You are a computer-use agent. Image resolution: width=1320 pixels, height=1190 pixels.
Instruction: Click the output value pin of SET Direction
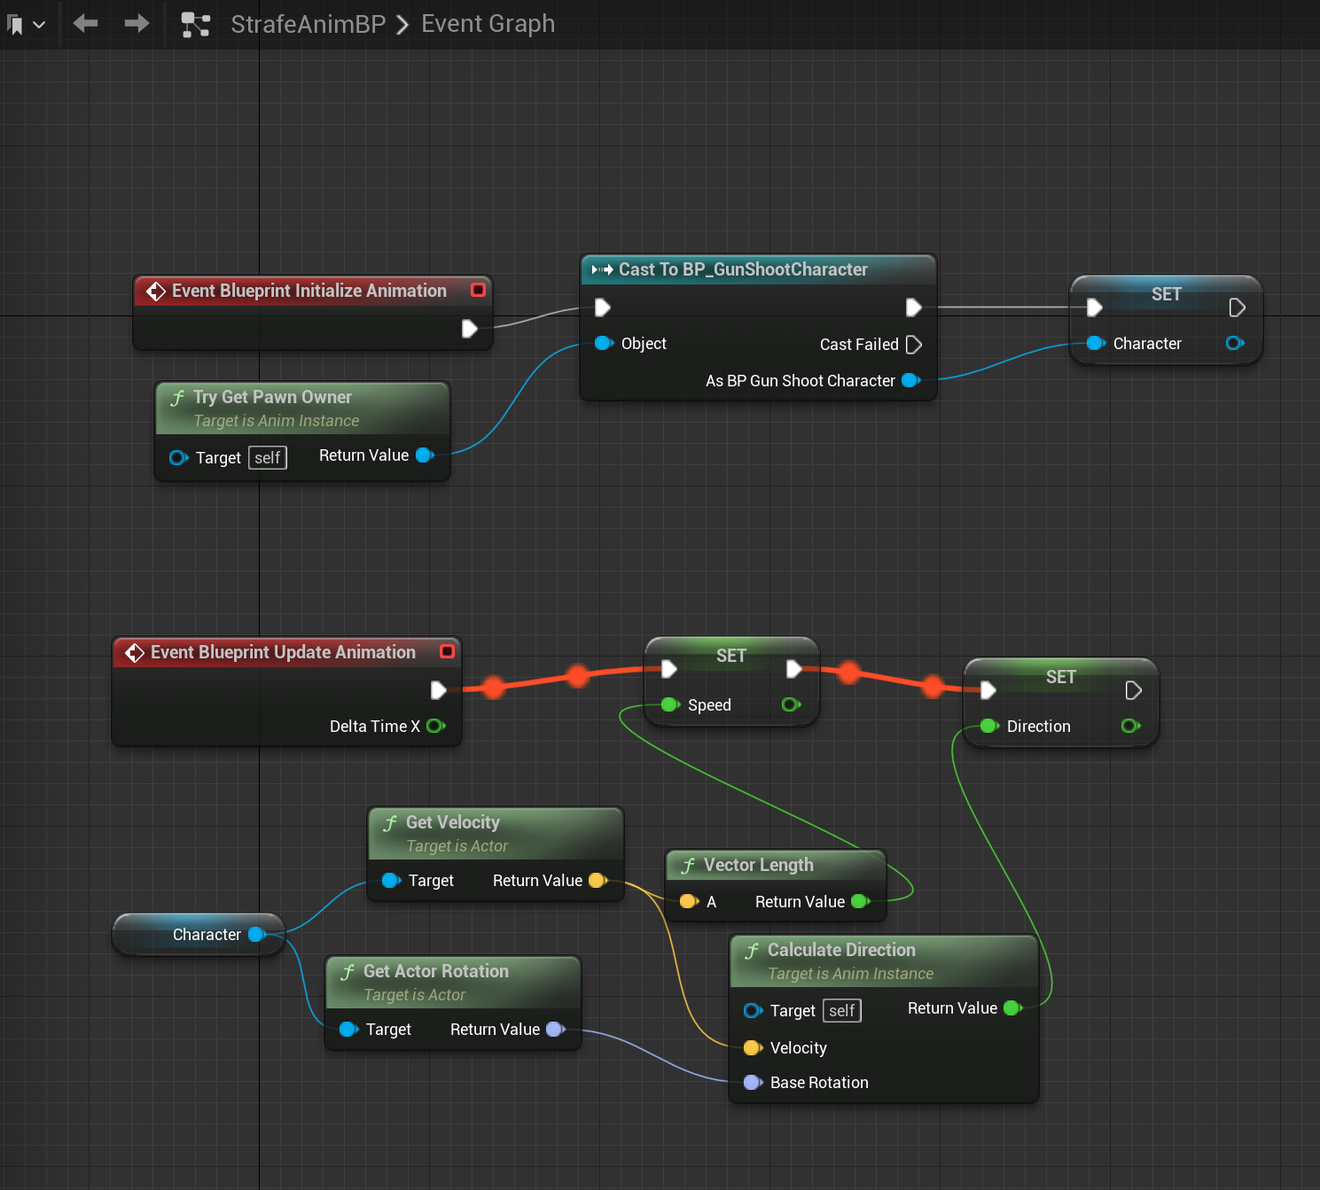[1130, 726]
